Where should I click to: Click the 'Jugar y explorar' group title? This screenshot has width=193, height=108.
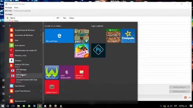(x=97, y=26)
